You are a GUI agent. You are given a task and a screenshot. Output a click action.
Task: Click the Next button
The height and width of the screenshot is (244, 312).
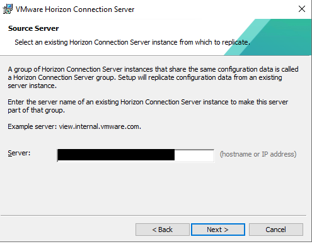click(218, 230)
